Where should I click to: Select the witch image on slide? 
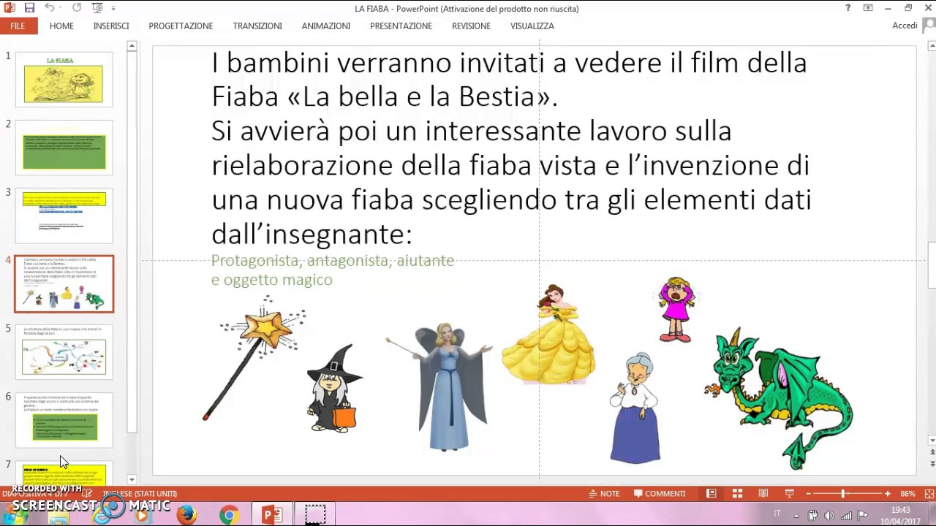[x=334, y=389]
